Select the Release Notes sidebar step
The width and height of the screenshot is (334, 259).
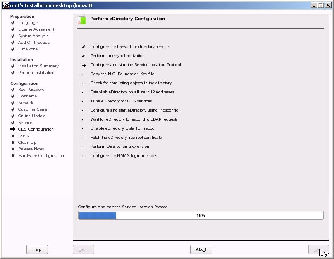(31, 149)
